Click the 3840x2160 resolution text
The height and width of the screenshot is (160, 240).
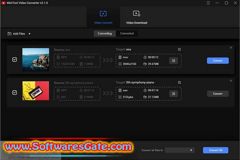[129, 64]
